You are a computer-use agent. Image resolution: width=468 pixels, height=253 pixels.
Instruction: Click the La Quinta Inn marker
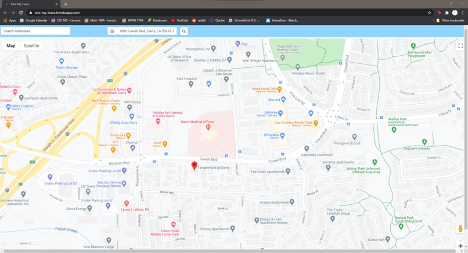(x=129, y=90)
